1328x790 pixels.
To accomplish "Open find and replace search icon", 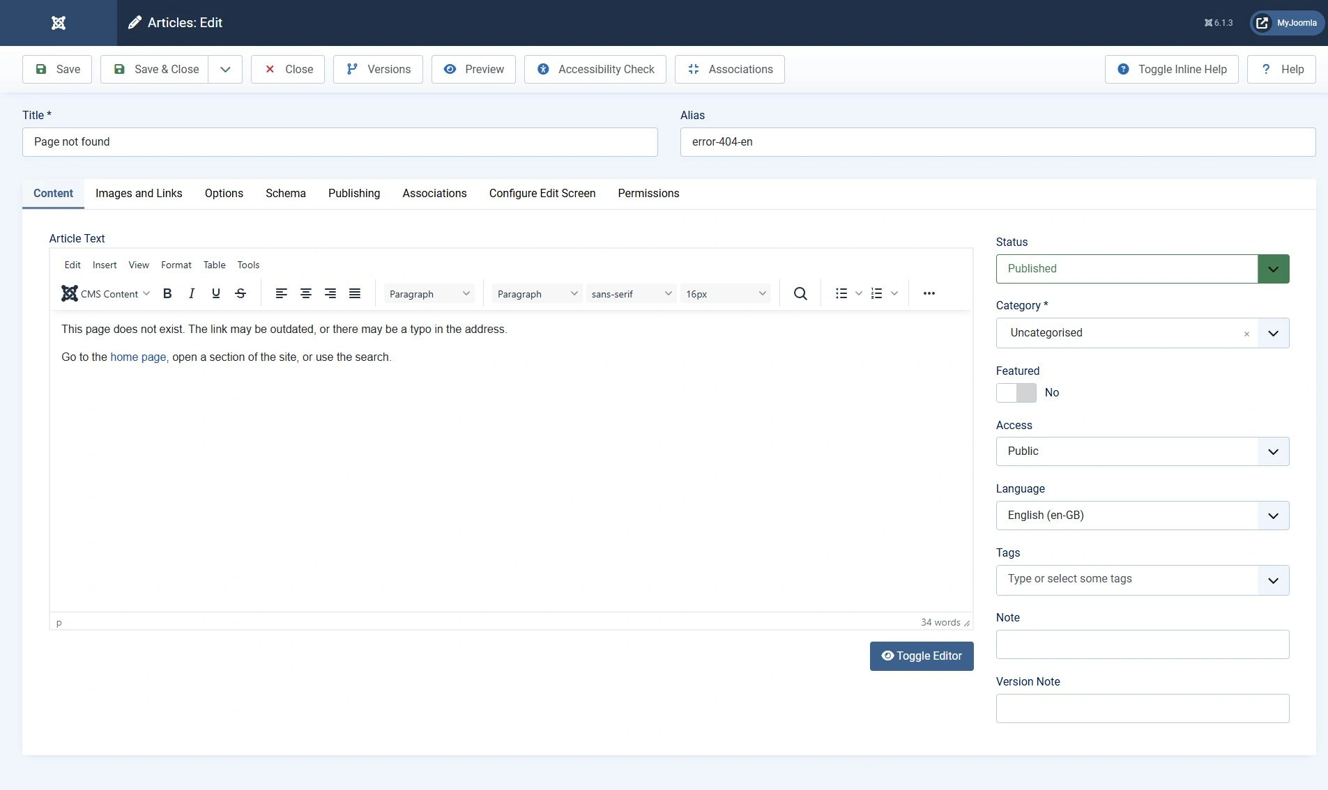I will pyautogui.click(x=800, y=294).
